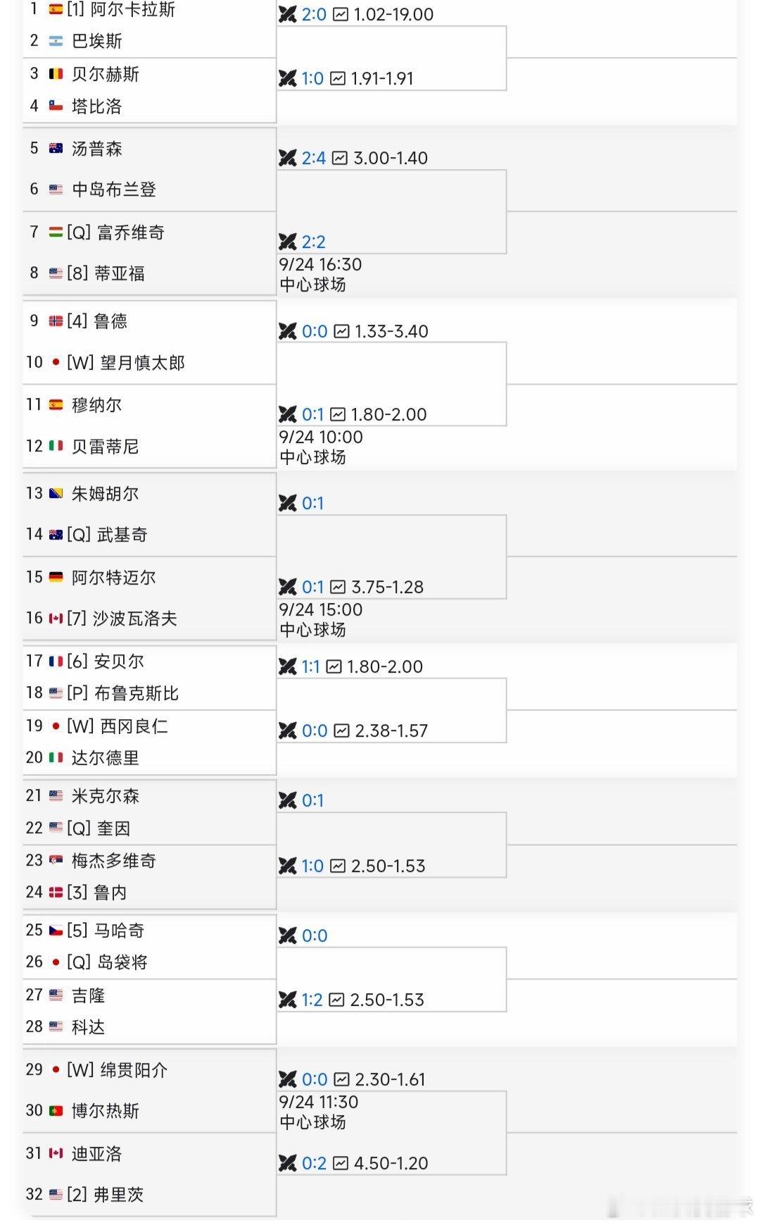The image size is (760, 1225).
Task: Click head-to-head icon beside 2:0 score
Action: pos(288,14)
